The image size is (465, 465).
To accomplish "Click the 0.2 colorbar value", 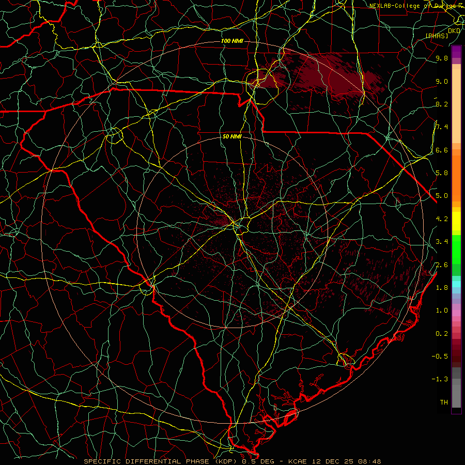I will 442,334.
